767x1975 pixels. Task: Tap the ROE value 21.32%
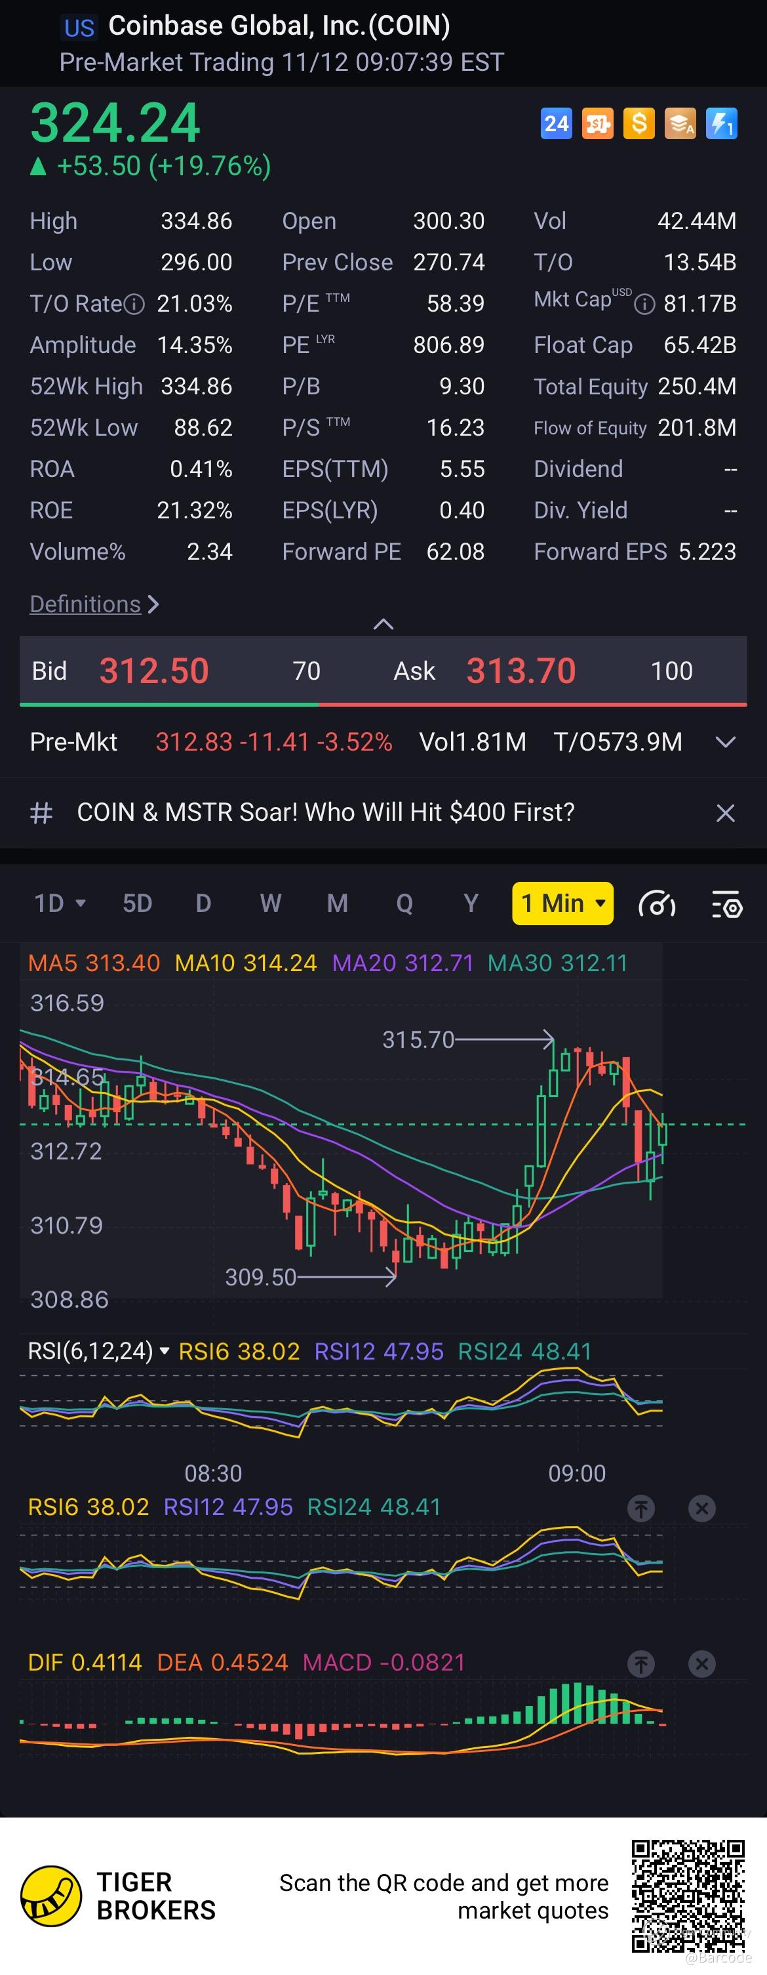pyautogui.click(x=195, y=510)
